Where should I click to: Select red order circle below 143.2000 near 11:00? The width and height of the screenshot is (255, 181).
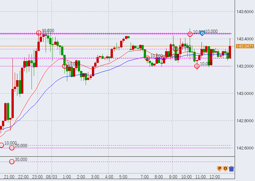tap(197, 66)
